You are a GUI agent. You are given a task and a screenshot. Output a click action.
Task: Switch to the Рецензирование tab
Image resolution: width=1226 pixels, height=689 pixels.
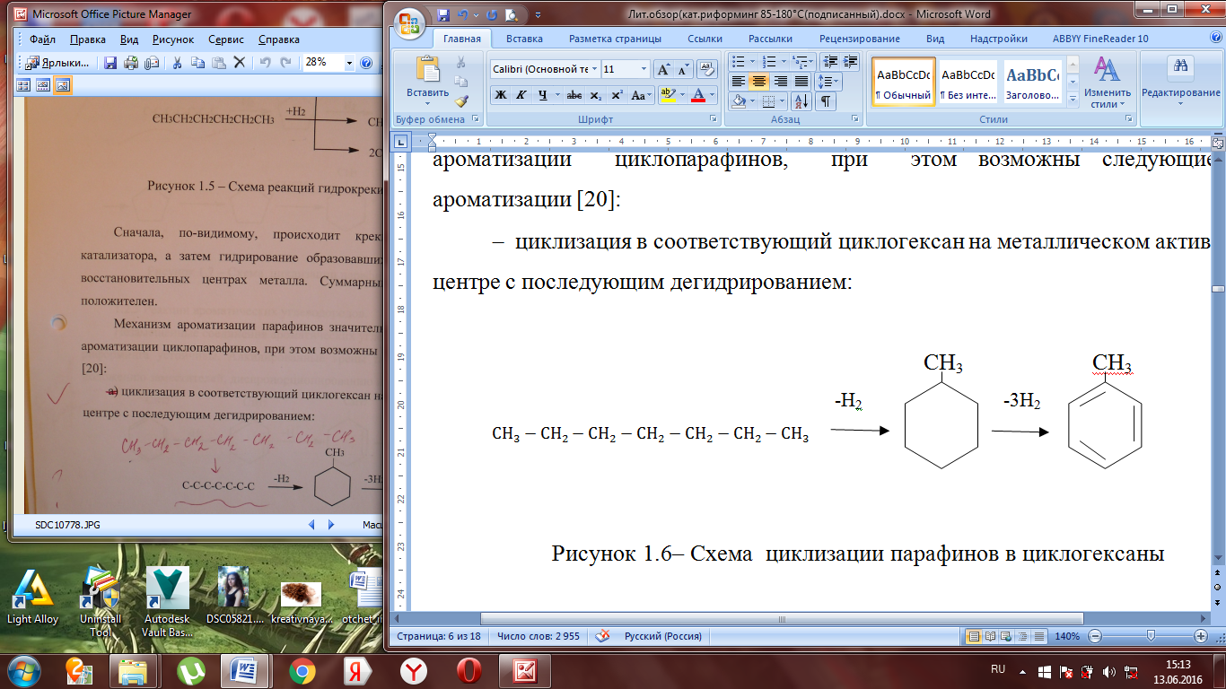pyautogui.click(x=859, y=39)
